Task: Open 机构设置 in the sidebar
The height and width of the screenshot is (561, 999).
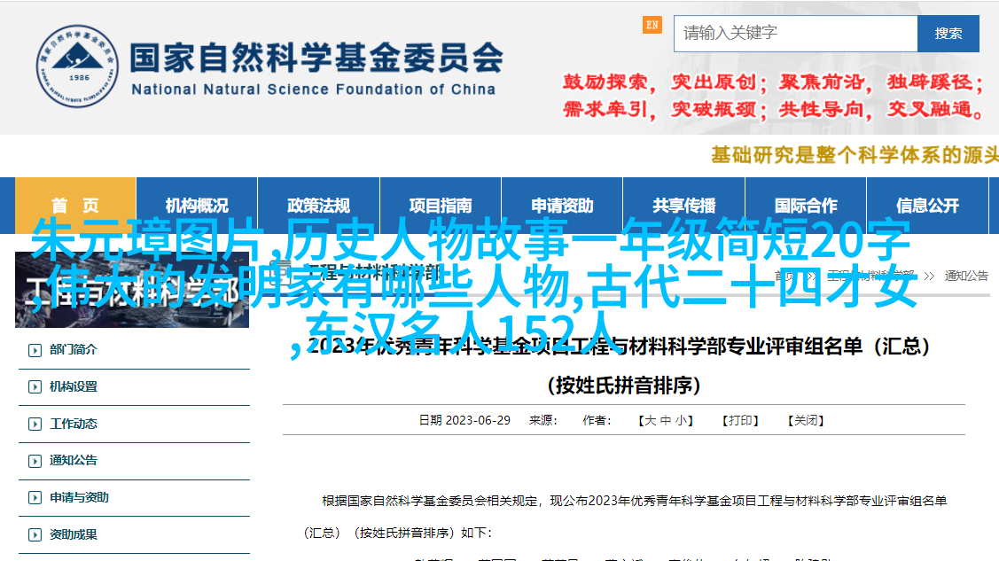Action: point(74,386)
